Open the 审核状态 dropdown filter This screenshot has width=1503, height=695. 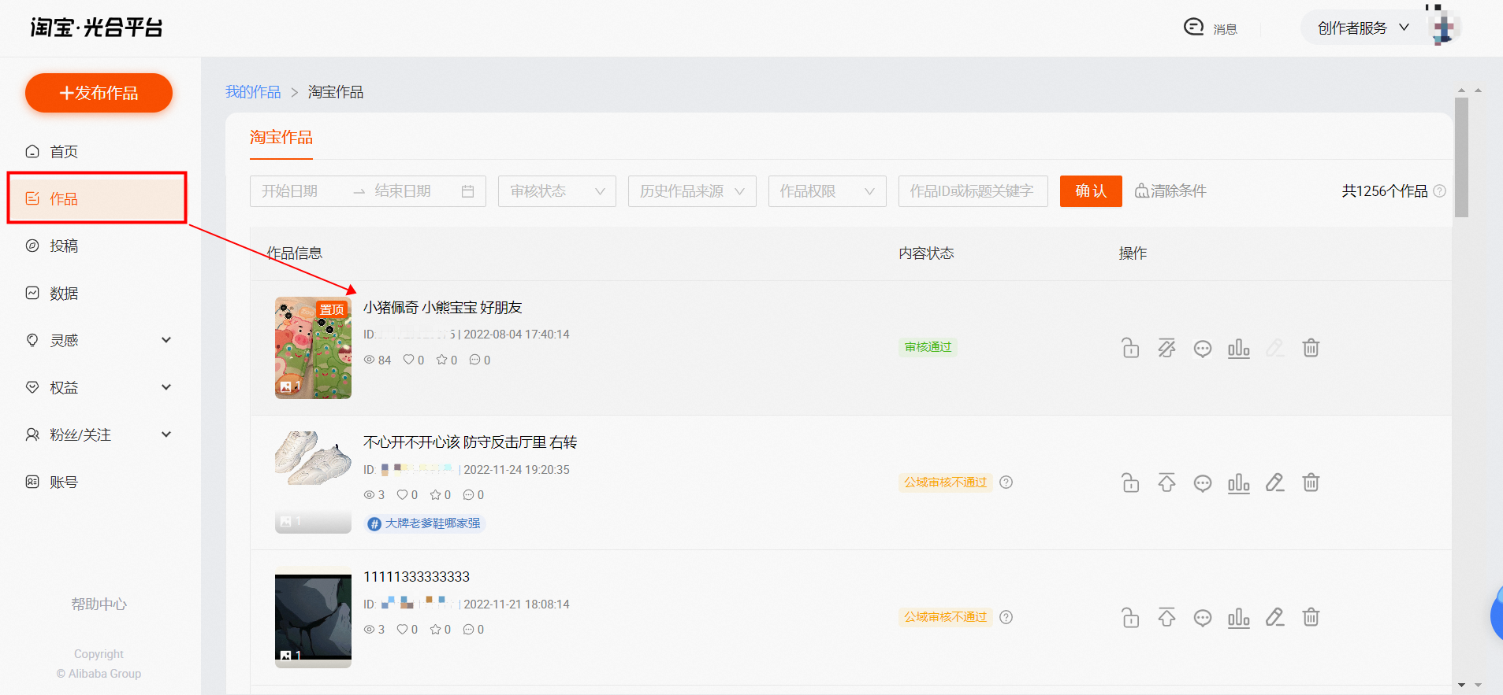557,191
